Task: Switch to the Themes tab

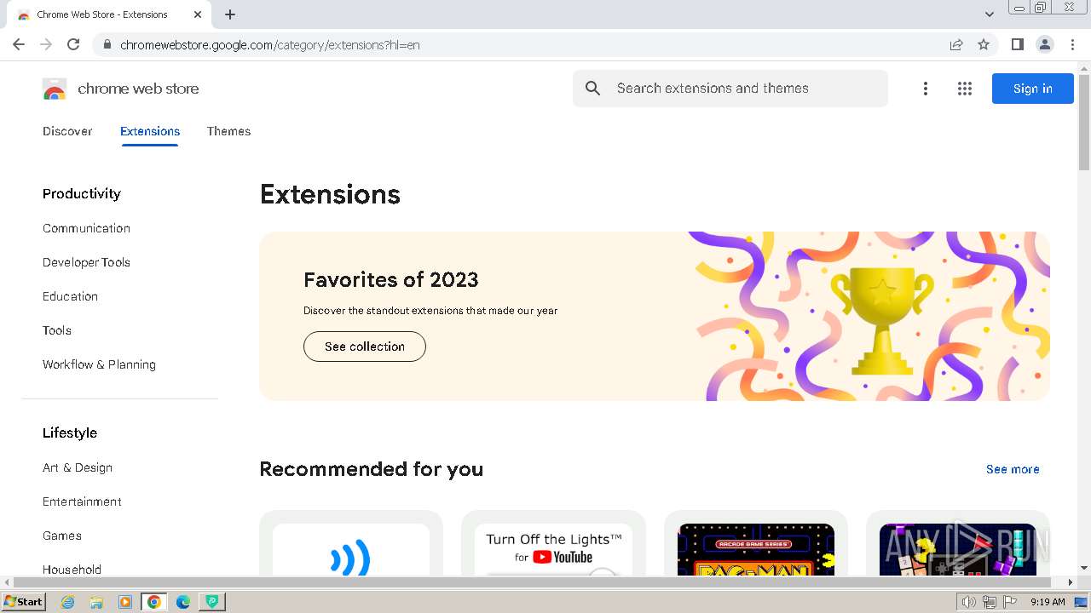Action: click(228, 131)
